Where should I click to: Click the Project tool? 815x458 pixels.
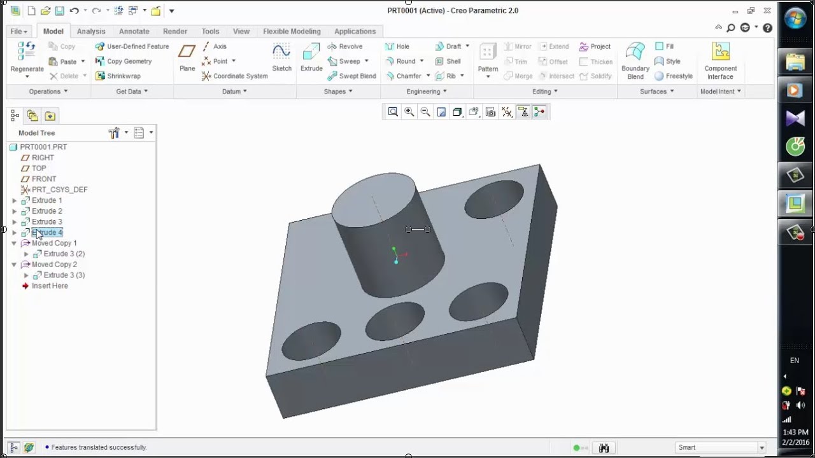(595, 46)
